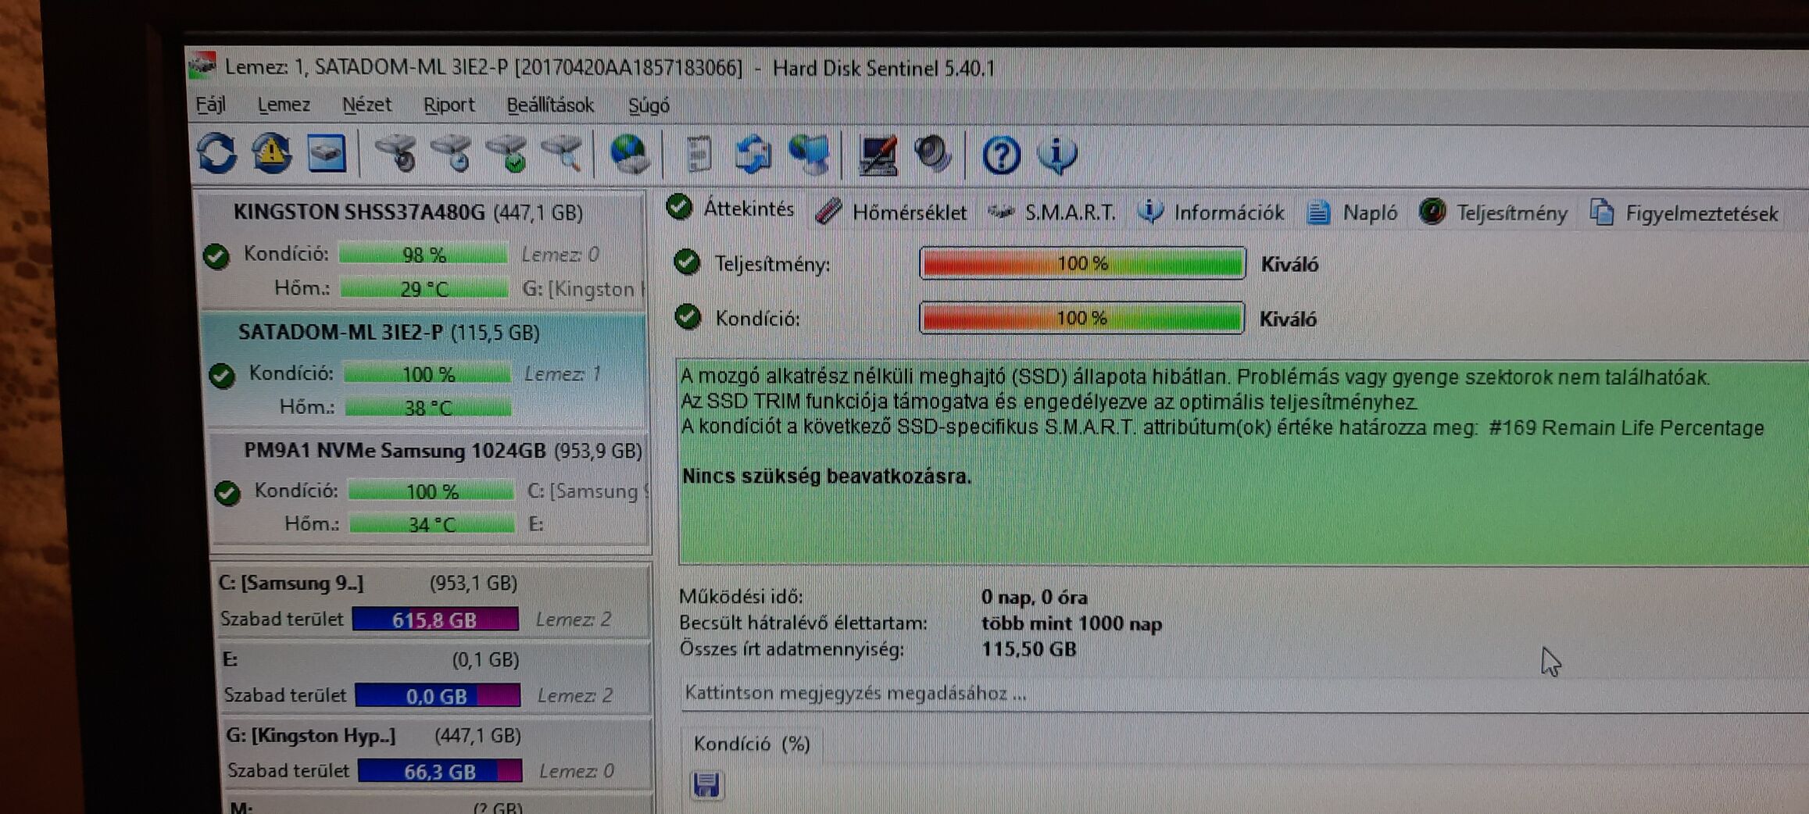Click the overview Kondíció 100 % gradient bar
Screen dimensions: 1809x814
pyautogui.click(x=1082, y=318)
